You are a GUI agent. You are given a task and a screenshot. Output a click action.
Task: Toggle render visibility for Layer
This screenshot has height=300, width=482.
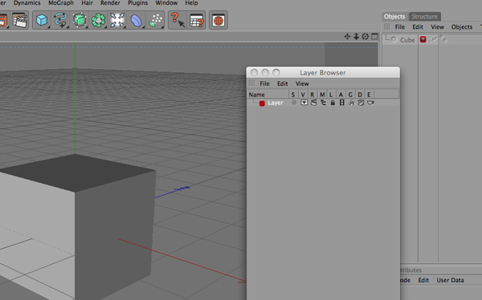[313, 103]
